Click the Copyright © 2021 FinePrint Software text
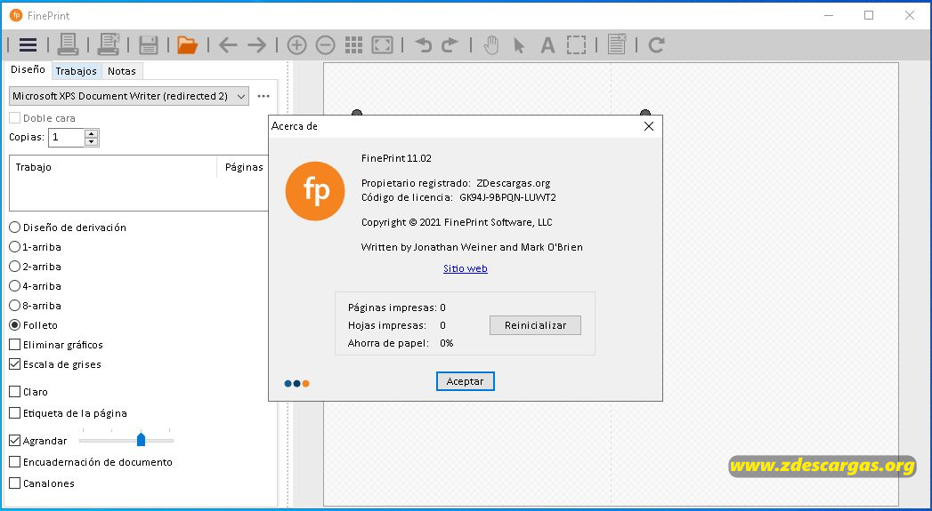Viewport: 932px width, 511px height. pyautogui.click(x=457, y=222)
